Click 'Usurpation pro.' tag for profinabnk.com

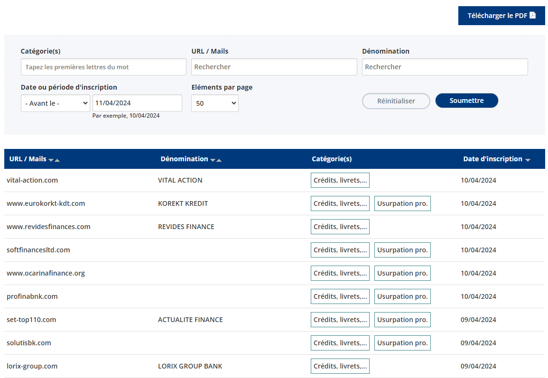(x=402, y=296)
